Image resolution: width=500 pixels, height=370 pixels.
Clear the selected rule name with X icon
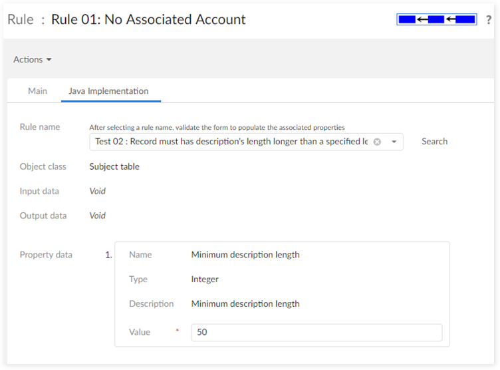(377, 142)
